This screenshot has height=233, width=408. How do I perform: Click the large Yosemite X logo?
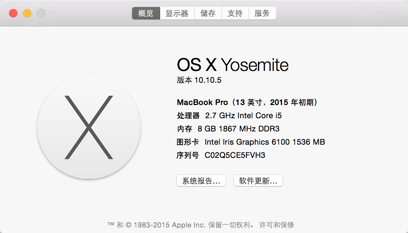[89, 127]
